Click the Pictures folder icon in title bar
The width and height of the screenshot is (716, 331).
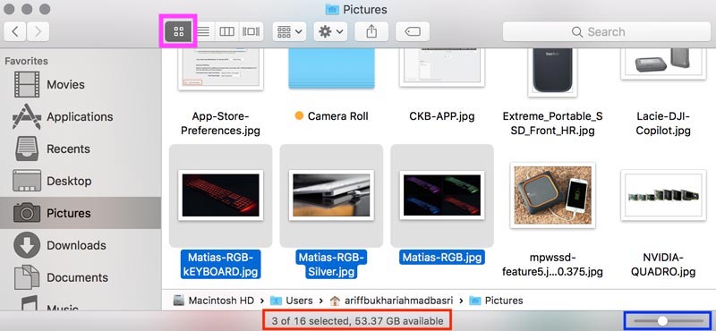332,9
